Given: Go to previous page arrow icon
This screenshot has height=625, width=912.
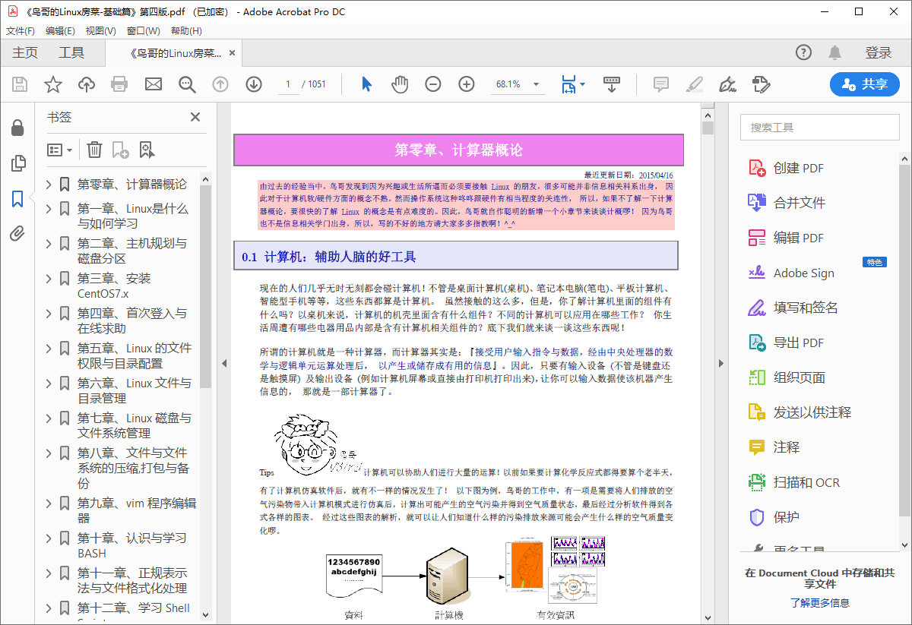Looking at the screenshot, I should pos(220,84).
